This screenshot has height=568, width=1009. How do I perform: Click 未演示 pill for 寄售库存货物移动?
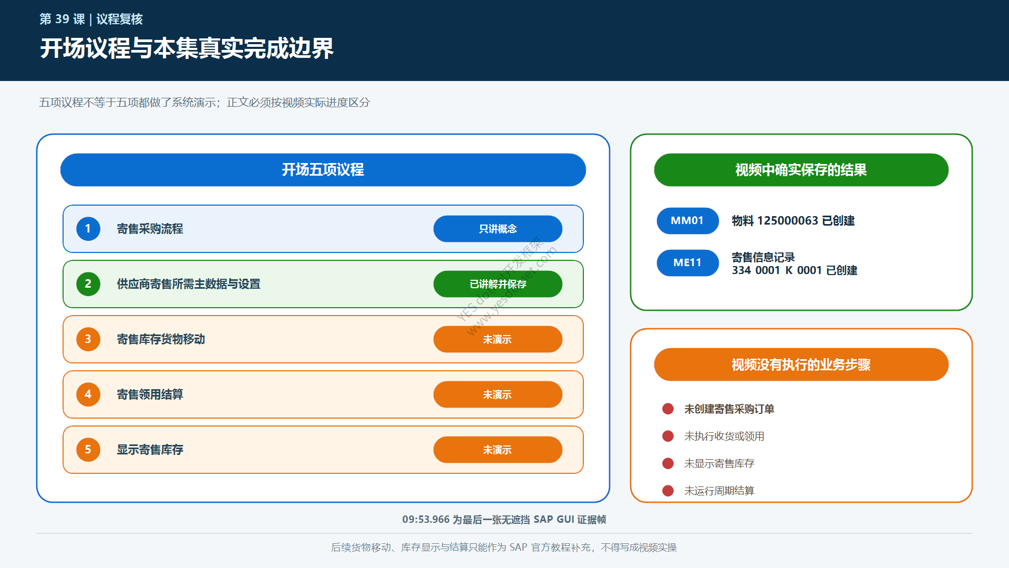[x=498, y=339]
